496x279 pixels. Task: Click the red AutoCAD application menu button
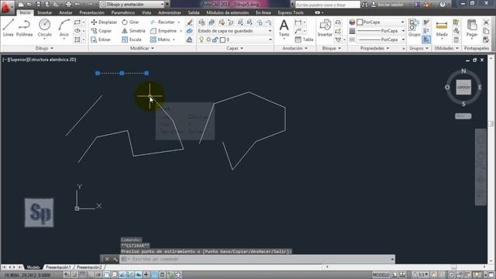coord(5,7)
